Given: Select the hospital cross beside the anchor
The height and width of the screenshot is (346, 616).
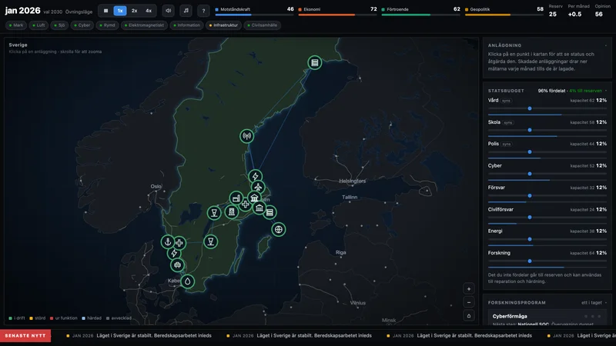Looking at the screenshot, I should (179, 243).
